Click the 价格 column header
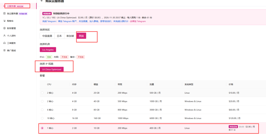 (231, 84)
